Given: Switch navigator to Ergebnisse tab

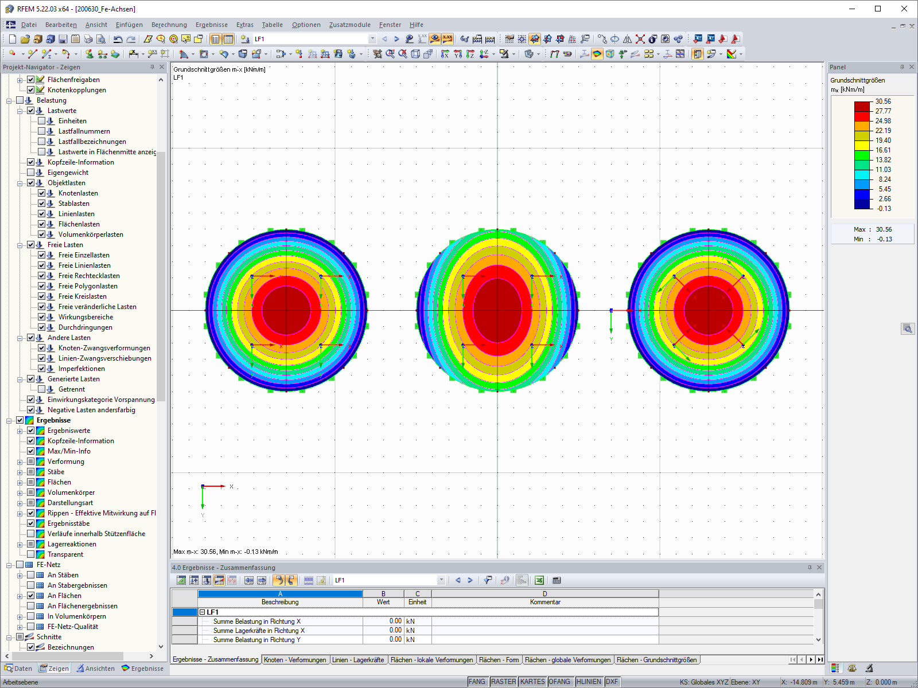Looking at the screenshot, I should [143, 669].
